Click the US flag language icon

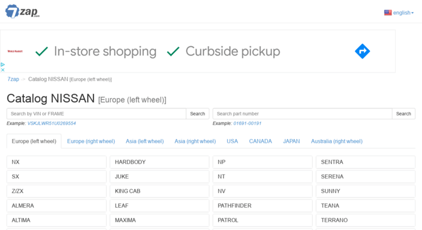388,13
